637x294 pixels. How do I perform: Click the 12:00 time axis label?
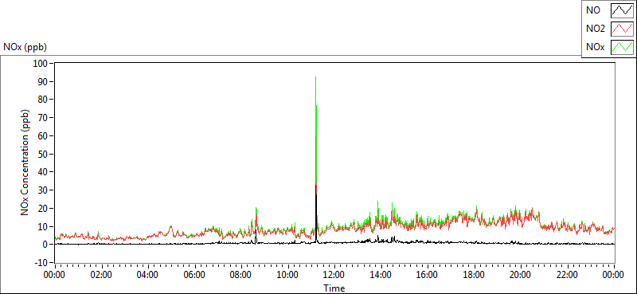(x=334, y=275)
